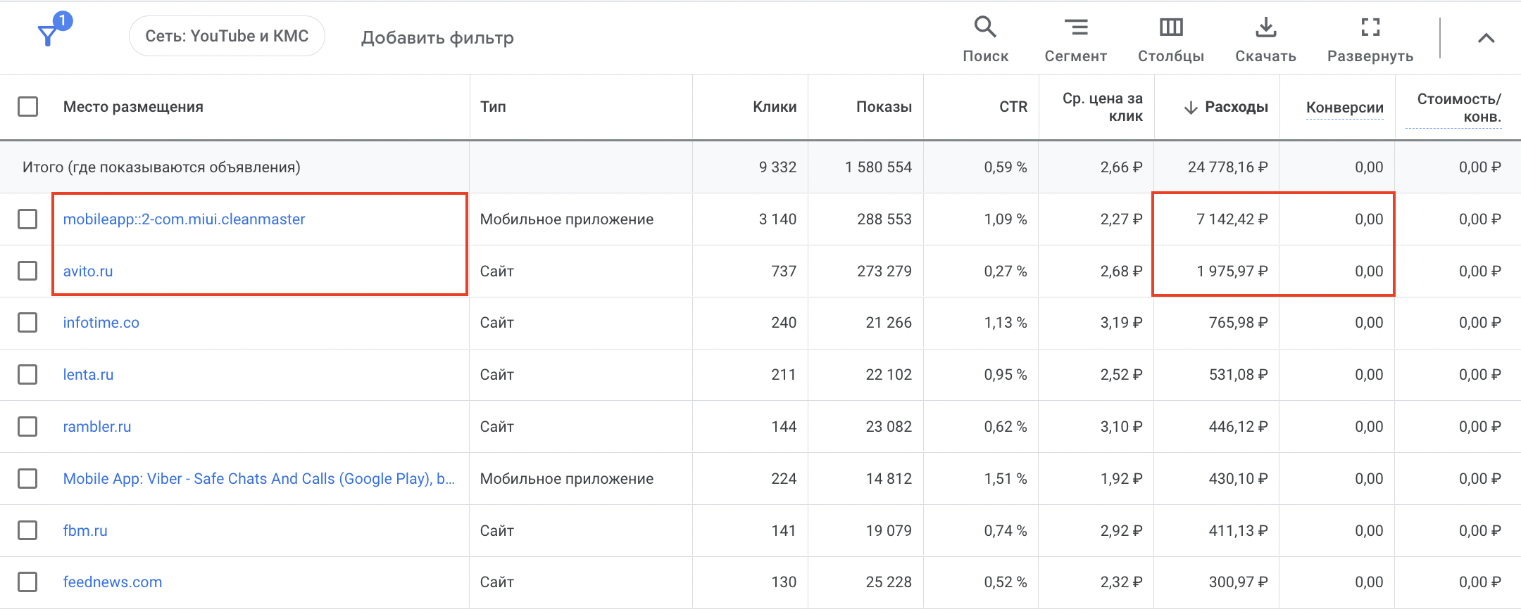Collapse the filter bar chevron

[x=1486, y=39]
